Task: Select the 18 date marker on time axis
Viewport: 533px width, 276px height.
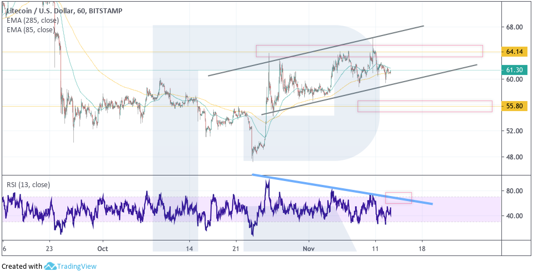Action: (x=422, y=250)
